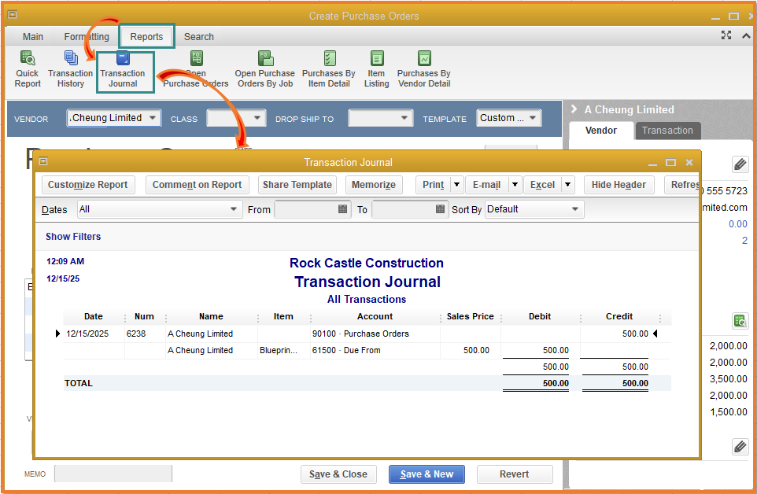
Task: Open Transaction Journal window menu icon
Action: click(43, 161)
